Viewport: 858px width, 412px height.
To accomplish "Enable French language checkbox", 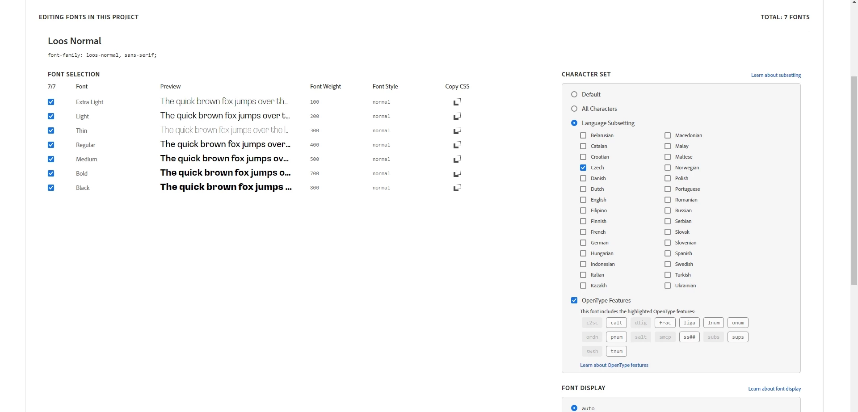I will 583,232.
